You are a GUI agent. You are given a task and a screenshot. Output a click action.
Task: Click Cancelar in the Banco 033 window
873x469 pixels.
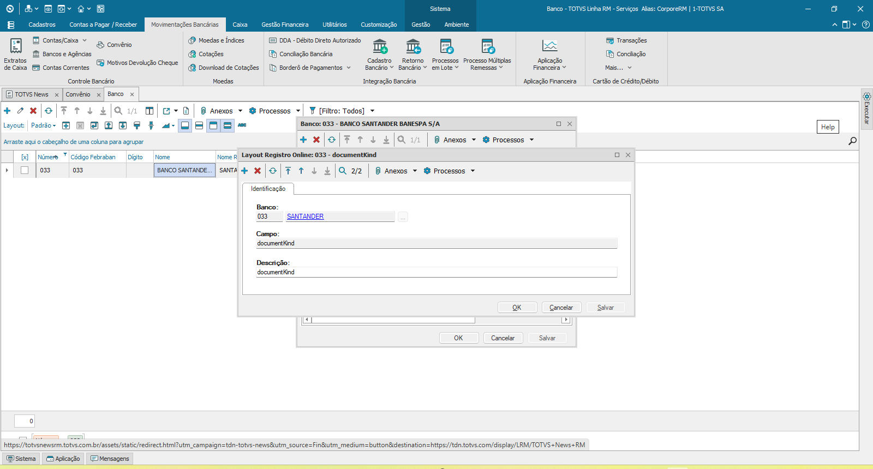coord(503,338)
